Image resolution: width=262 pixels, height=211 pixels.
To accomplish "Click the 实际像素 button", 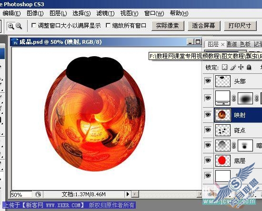I will point(168,26).
